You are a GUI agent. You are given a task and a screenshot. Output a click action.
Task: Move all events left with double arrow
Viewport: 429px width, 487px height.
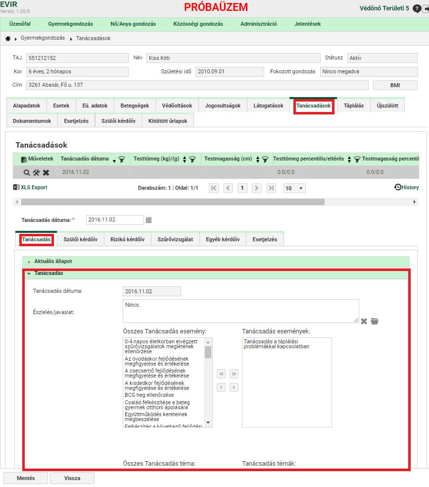(221, 374)
